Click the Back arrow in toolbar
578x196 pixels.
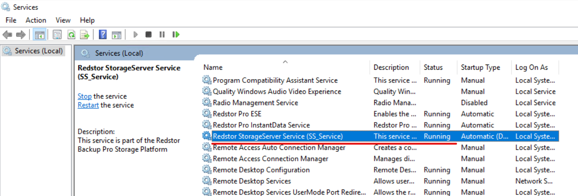[x=7, y=34]
